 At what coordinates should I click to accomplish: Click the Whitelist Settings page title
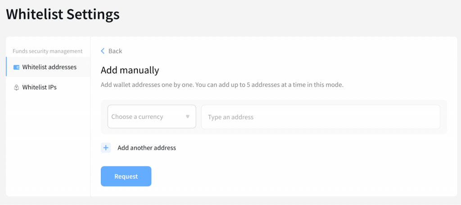pos(63,14)
